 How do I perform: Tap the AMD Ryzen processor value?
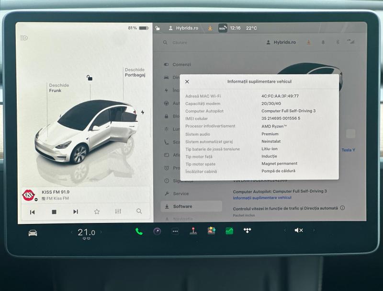point(274,126)
